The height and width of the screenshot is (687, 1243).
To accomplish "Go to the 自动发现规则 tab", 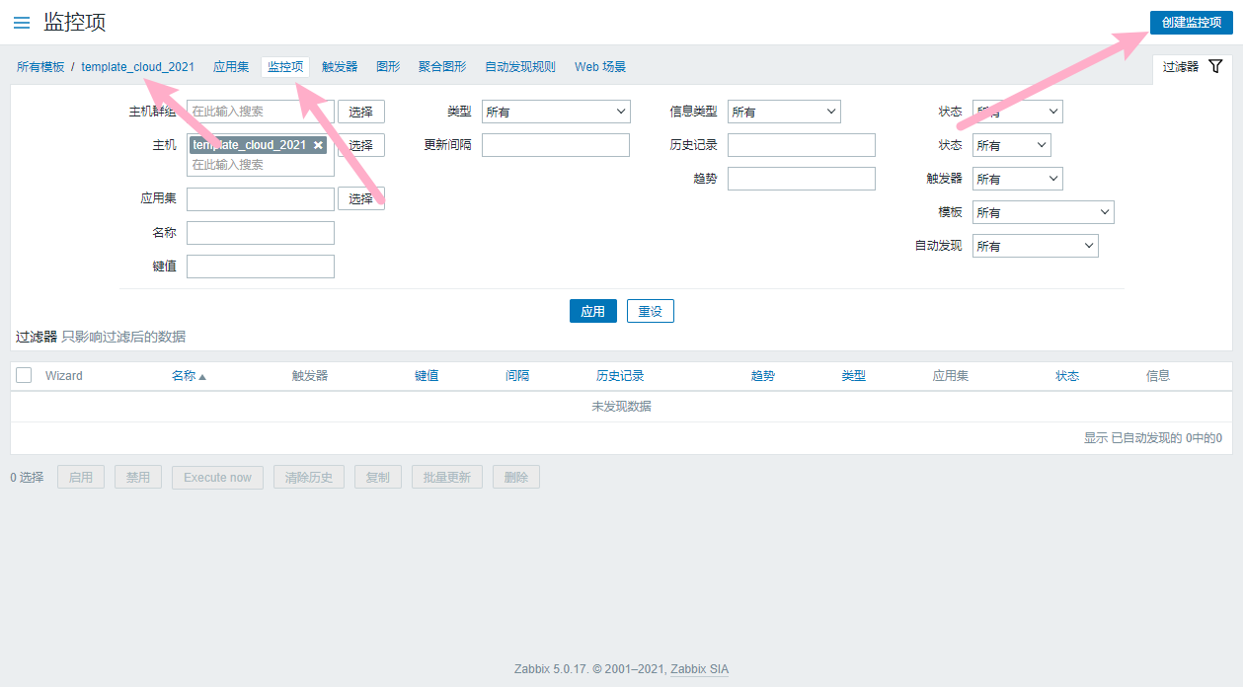I will 520,67.
